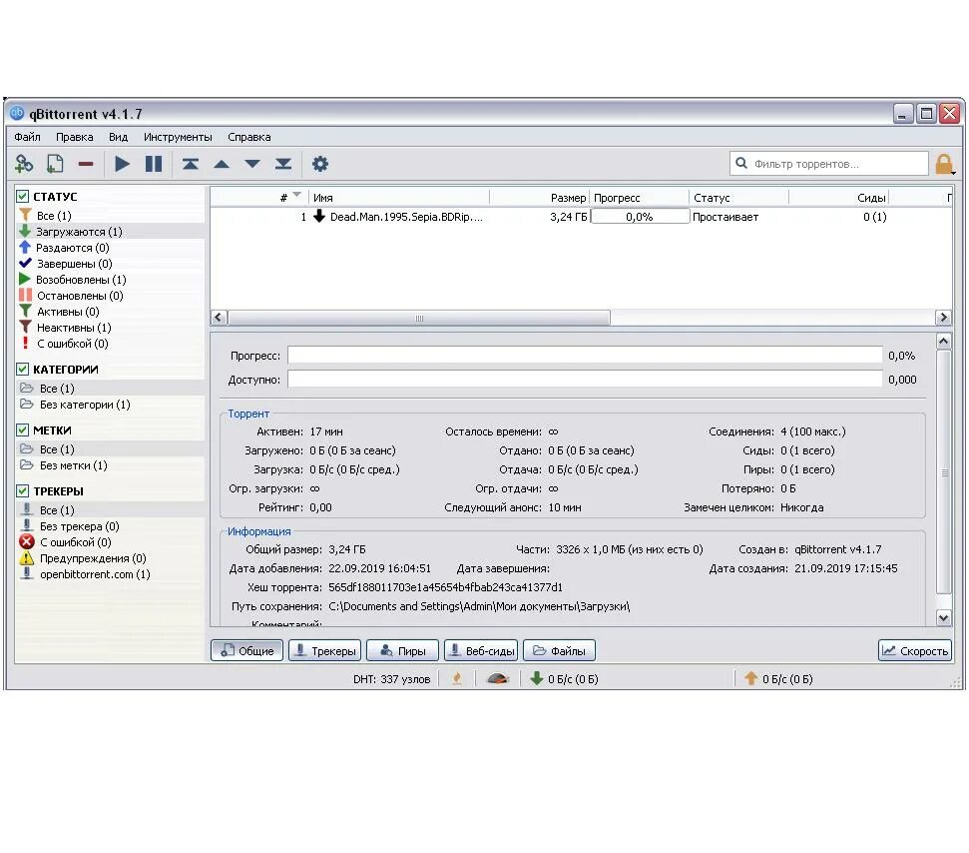969x853 pixels.
Task: Click the downloading arrow icon of Dead.Man torrent
Action: [319, 216]
